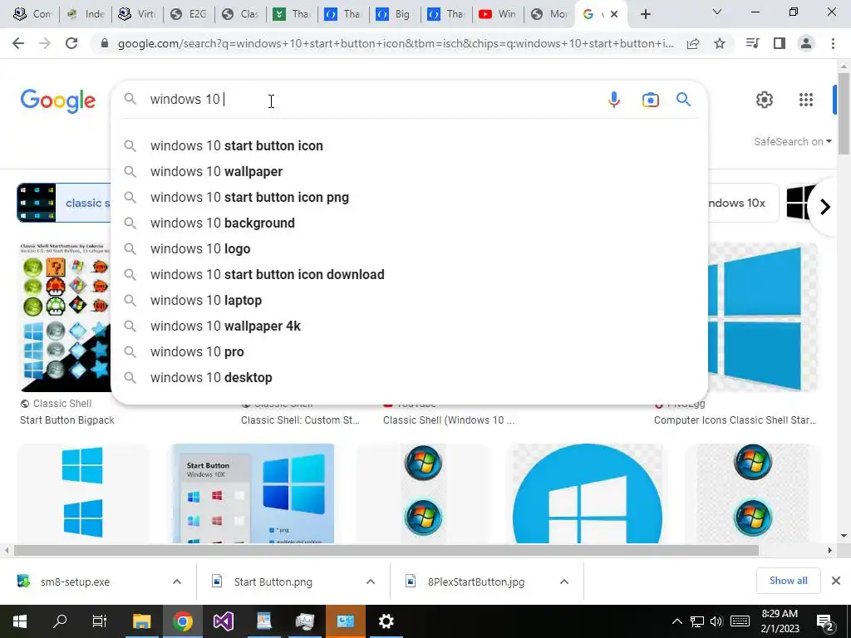Open 8PlexStartButton.jpg download options chevron
The image size is (851, 638).
pos(564,582)
